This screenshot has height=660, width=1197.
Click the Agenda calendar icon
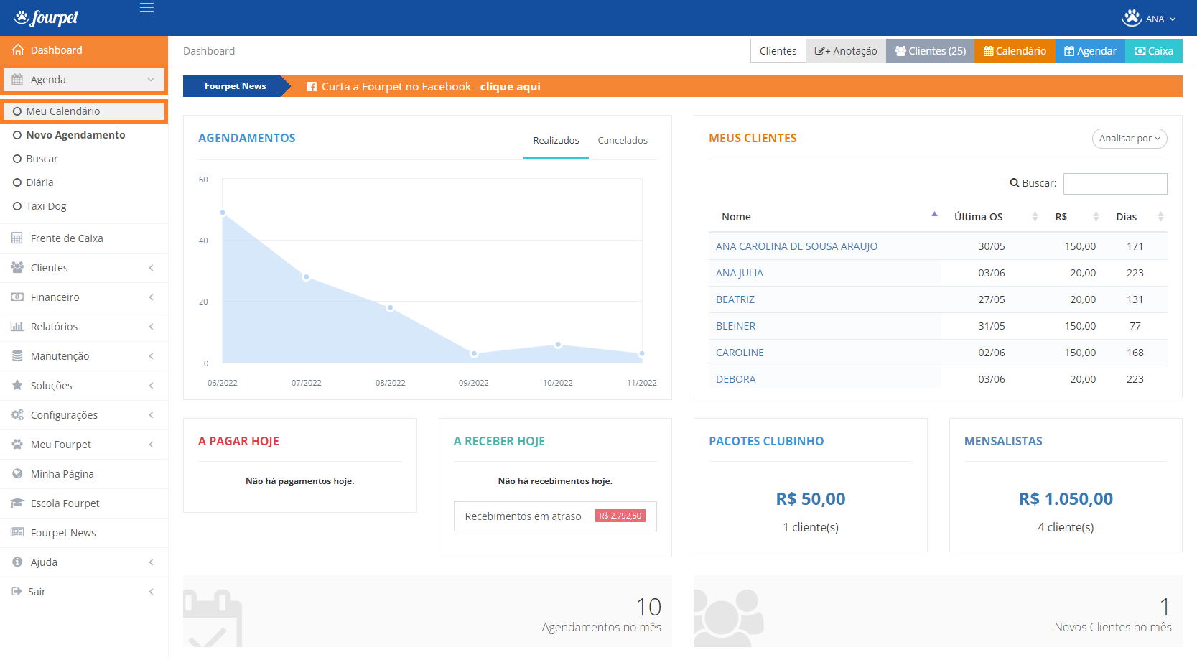(17, 80)
